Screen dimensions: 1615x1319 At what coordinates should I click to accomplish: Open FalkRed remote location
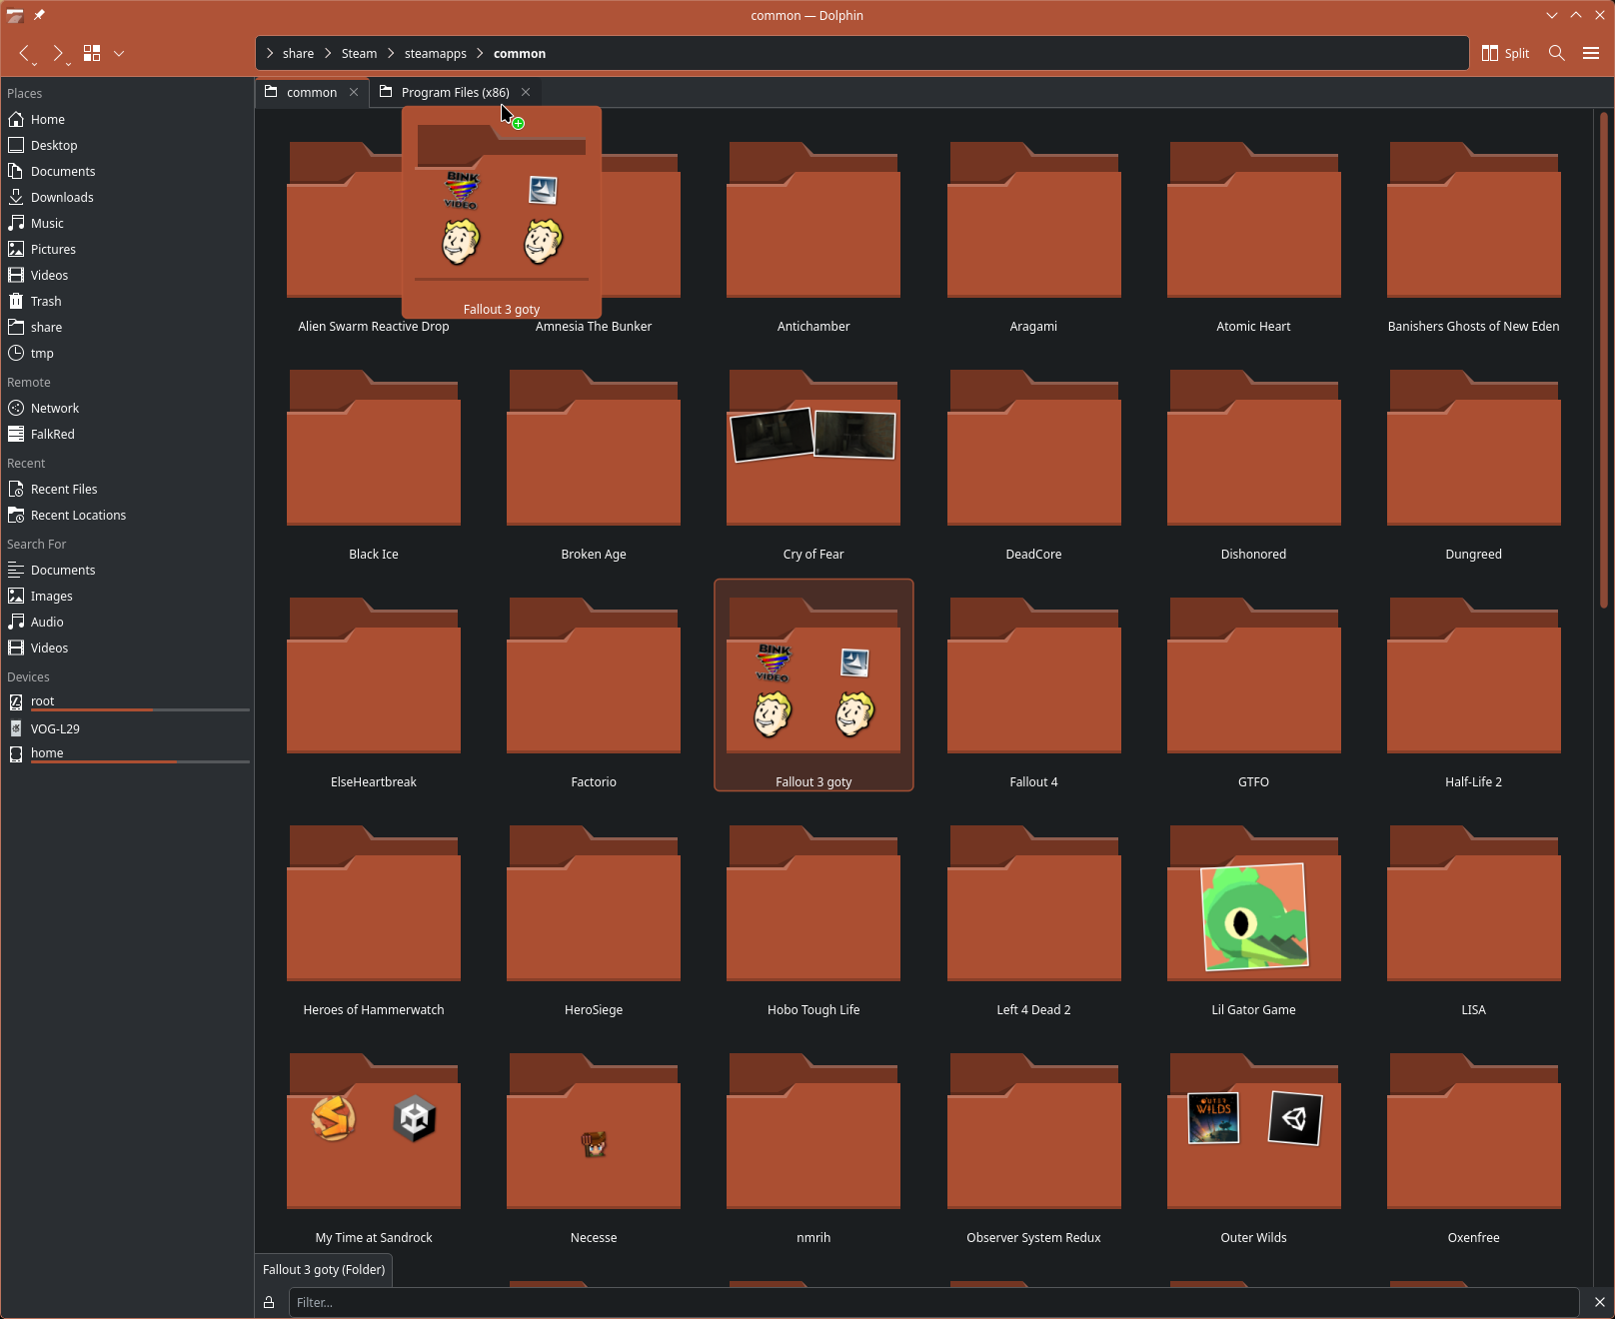click(127, 434)
